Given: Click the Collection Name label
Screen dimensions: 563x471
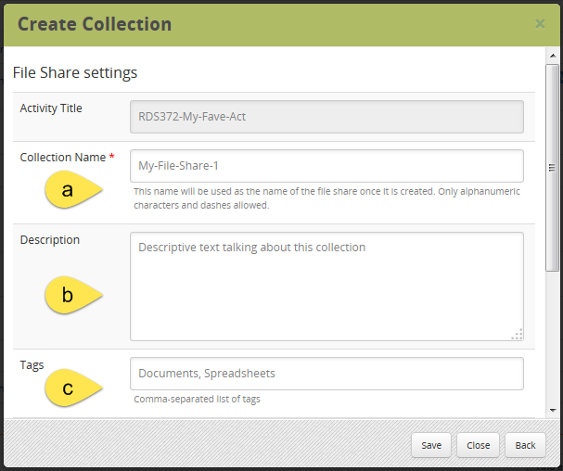Looking at the screenshot, I should point(62,158).
